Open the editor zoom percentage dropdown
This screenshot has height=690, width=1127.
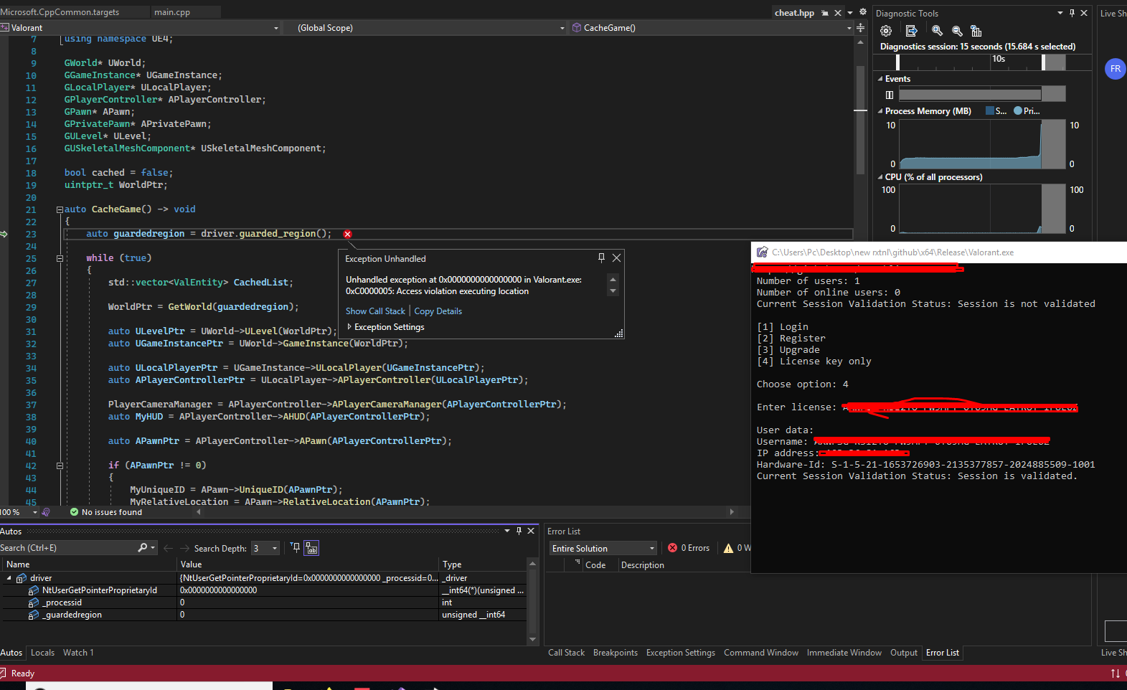coord(34,512)
